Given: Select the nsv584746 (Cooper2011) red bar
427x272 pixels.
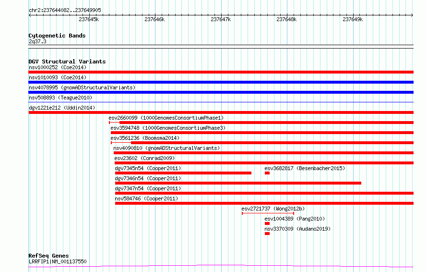Looking at the screenshot, I should coord(264,203).
